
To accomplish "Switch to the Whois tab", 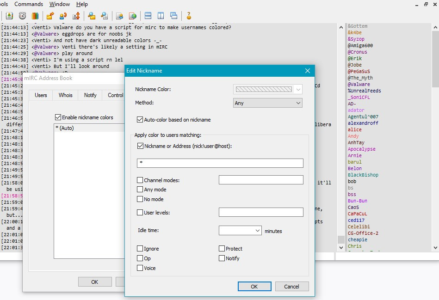I will click(66, 95).
